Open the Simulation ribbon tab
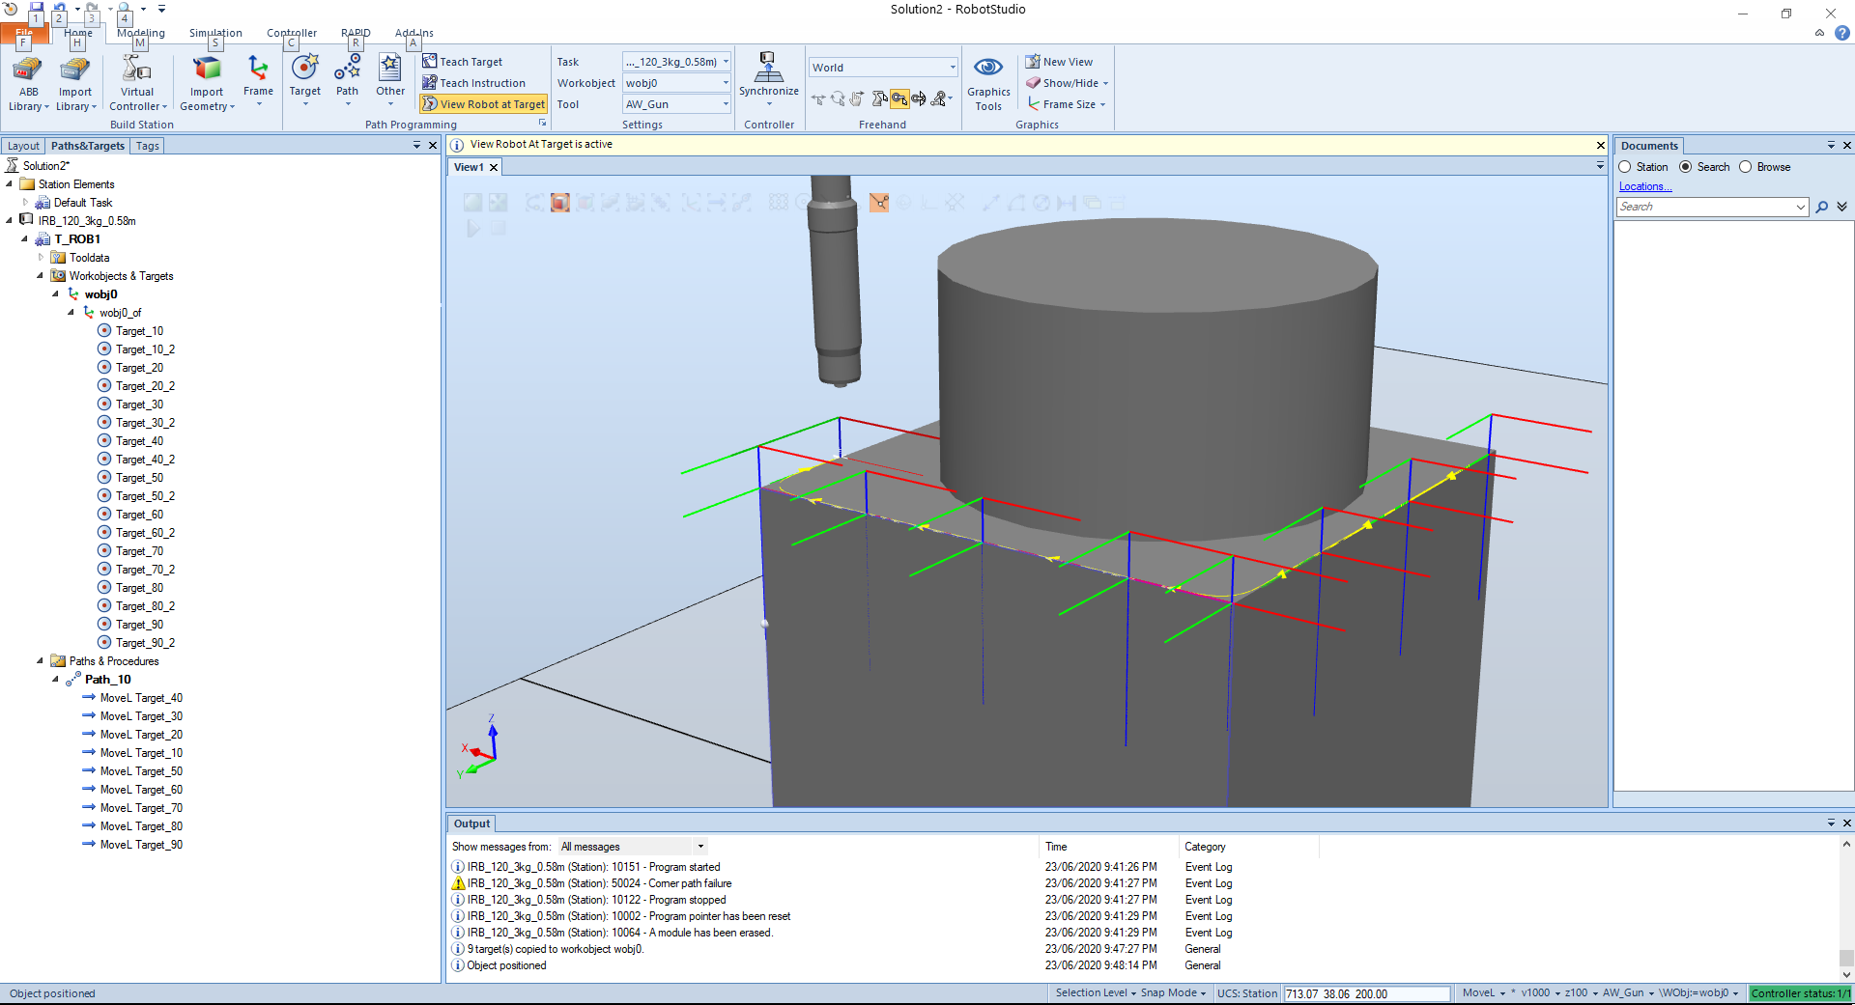Image resolution: width=1855 pixels, height=1005 pixels. click(215, 33)
